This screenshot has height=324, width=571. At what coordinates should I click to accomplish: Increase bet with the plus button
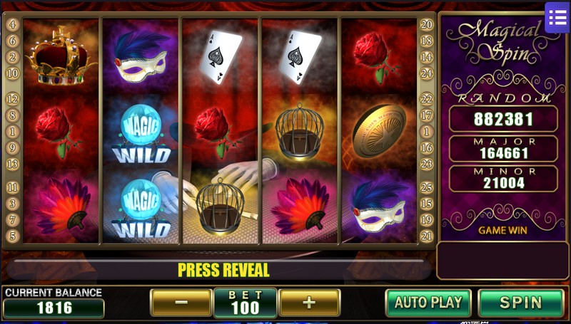click(309, 303)
